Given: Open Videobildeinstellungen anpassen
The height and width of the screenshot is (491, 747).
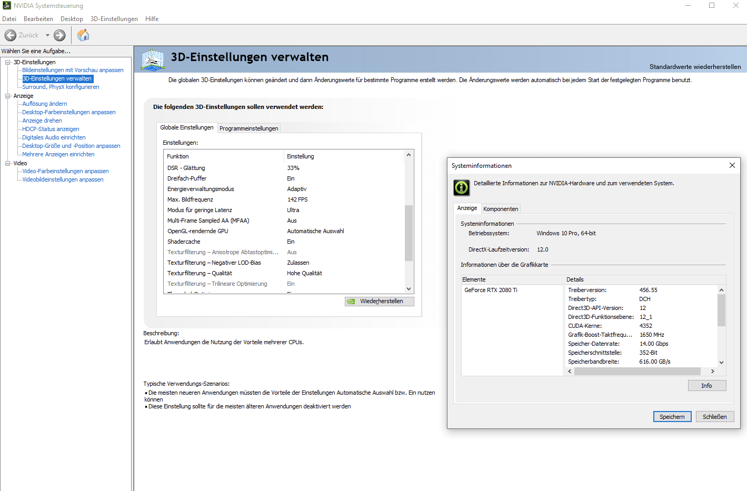Looking at the screenshot, I should coord(63,179).
